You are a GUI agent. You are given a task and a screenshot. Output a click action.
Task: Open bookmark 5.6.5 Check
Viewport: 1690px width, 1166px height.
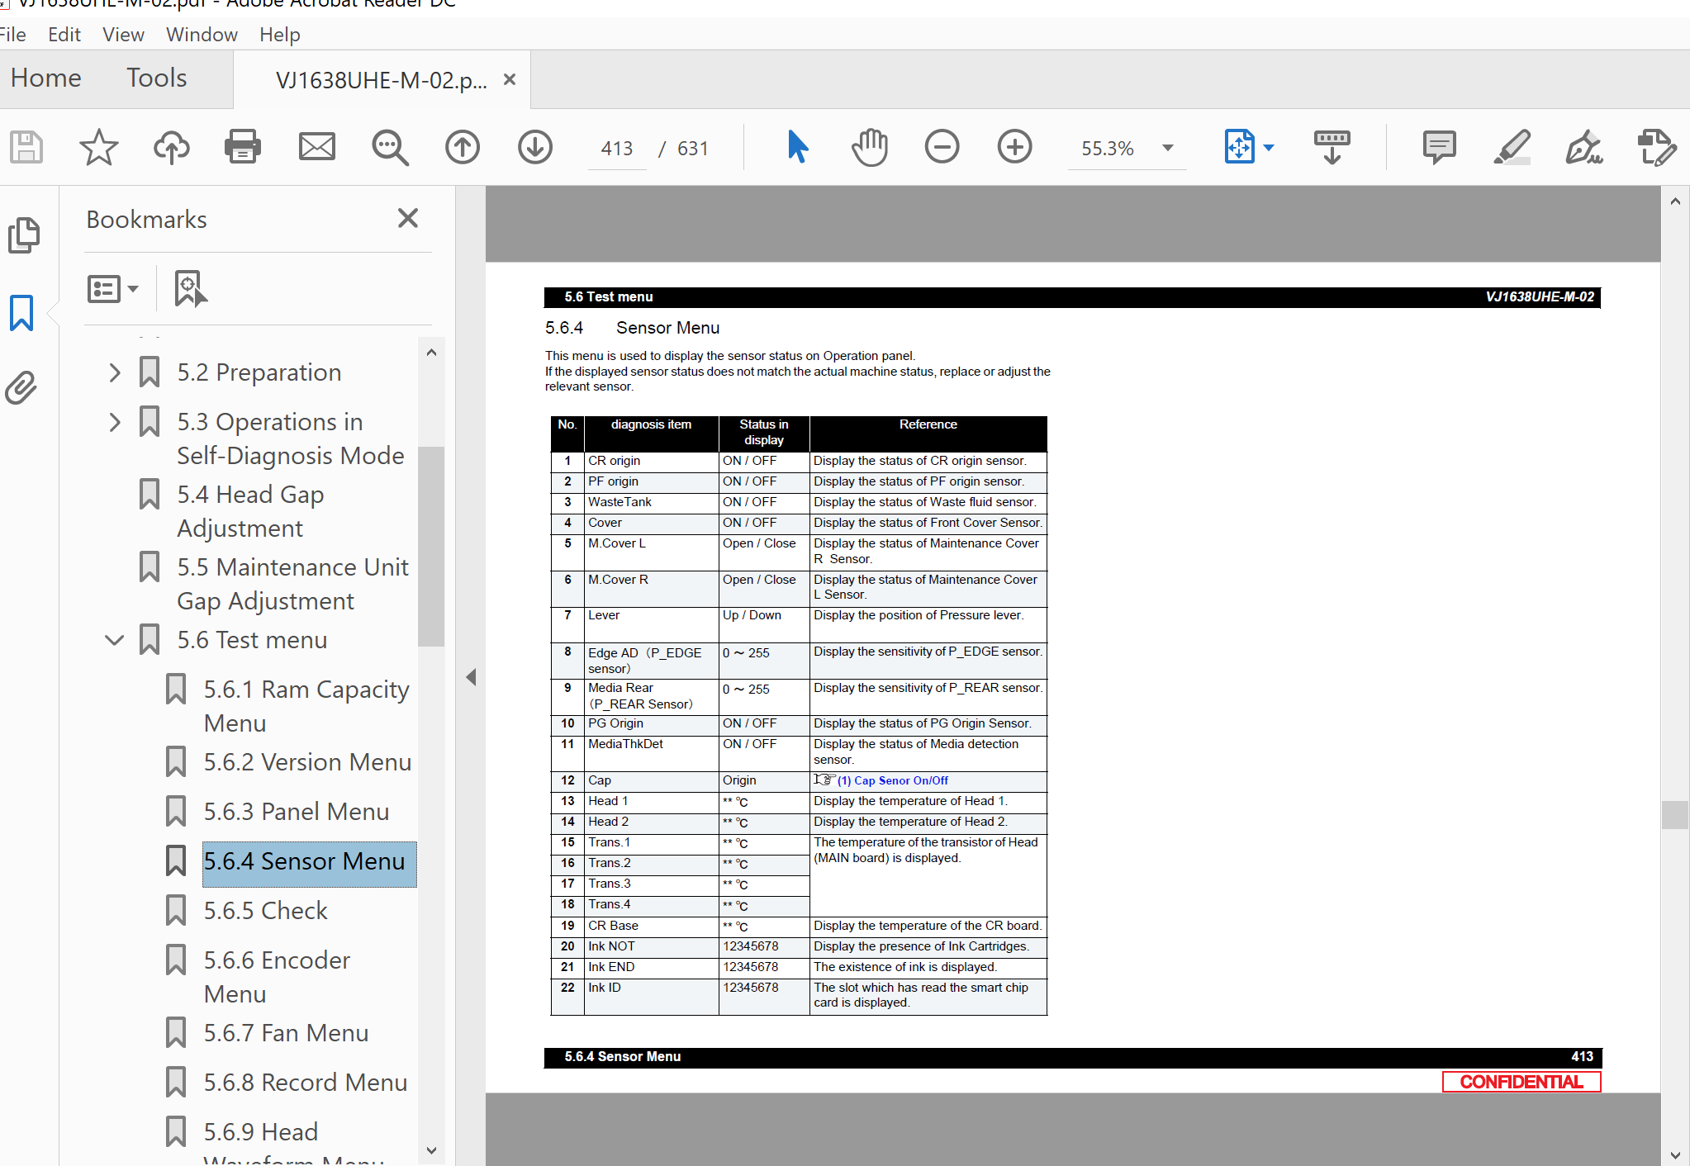tap(265, 911)
